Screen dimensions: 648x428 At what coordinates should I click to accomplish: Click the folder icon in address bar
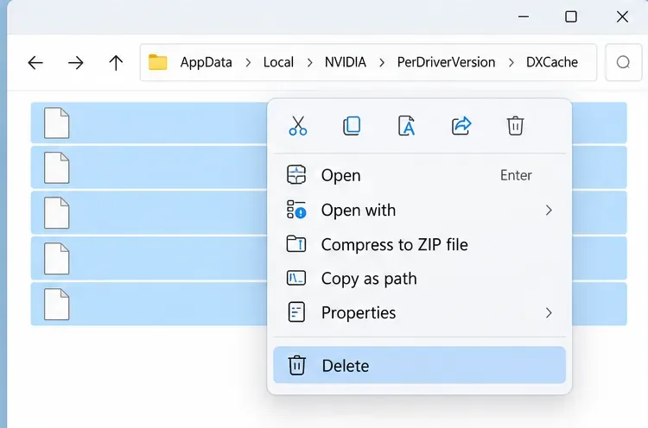[x=158, y=62]
